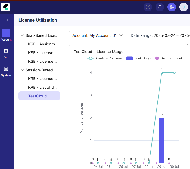Collapse the Seat-Based License tree group
This screenshot has width=190, height=169.
pos(22,35)
